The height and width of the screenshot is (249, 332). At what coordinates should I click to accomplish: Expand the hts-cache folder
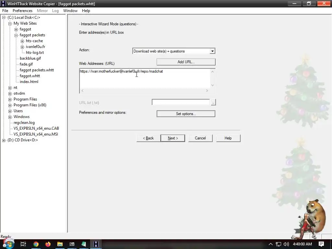tap(22, 41)
